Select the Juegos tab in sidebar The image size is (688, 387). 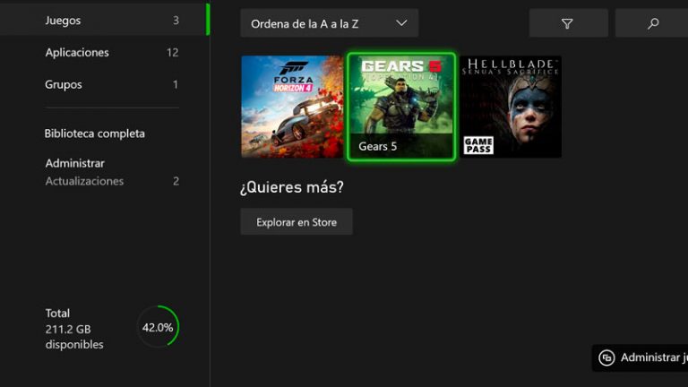click(x=105, y=21)
